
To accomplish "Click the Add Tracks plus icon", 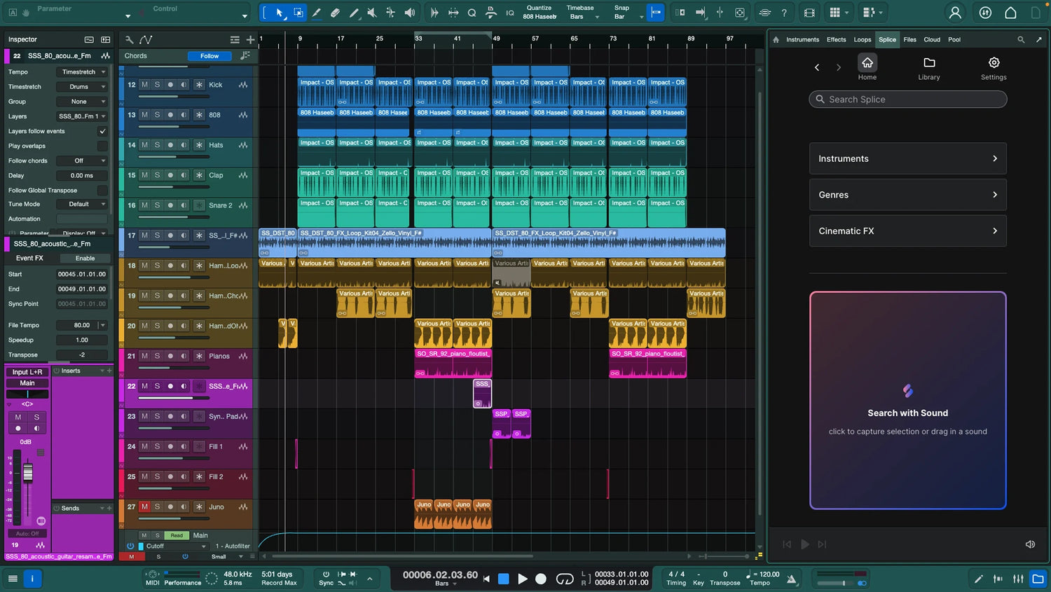I will coord(250,40).
